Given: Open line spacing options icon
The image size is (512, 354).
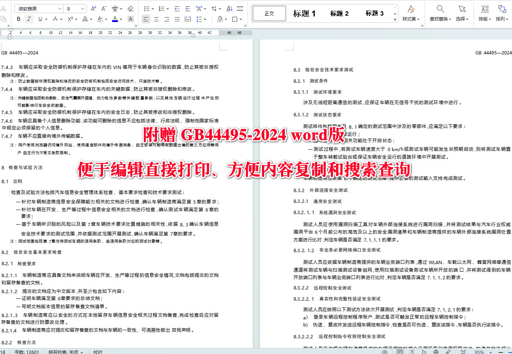Looking at the screenshot, I should (x=199, y=19).
